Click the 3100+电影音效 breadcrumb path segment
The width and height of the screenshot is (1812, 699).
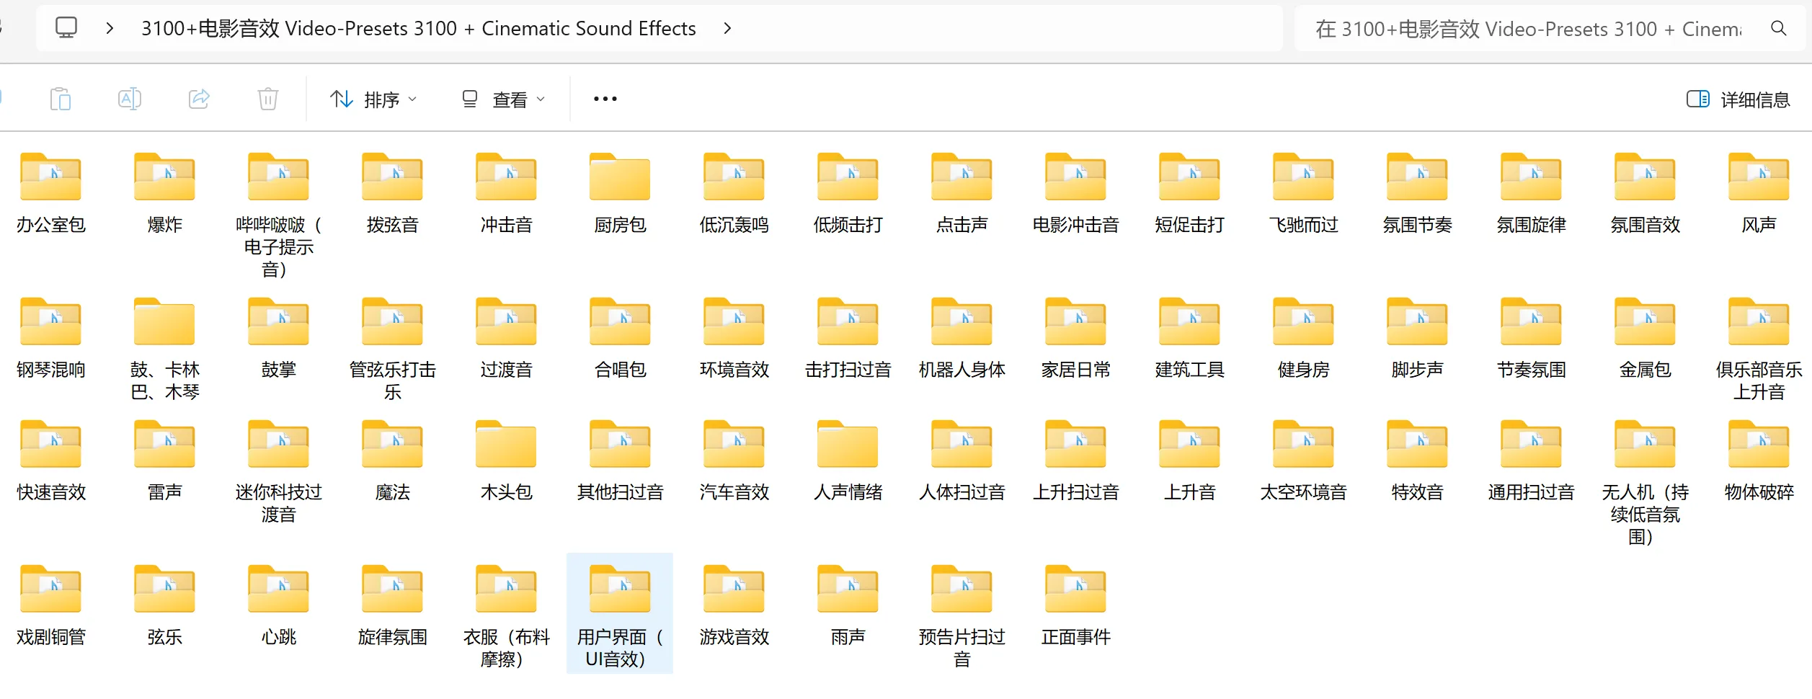tap(418, 28)
